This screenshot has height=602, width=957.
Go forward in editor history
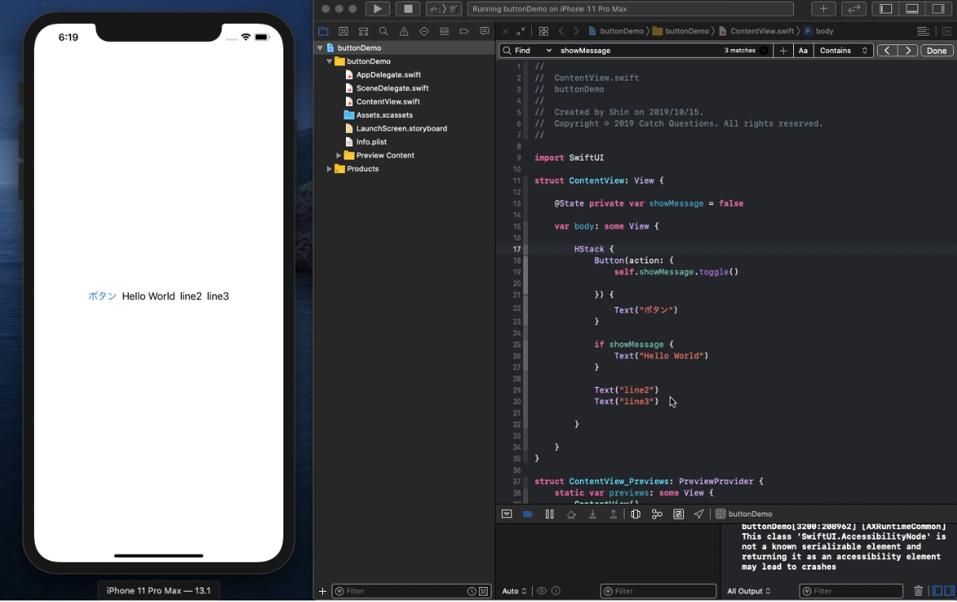tap(576, 32)
